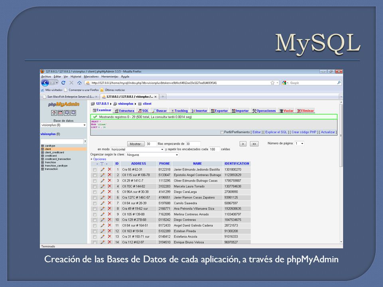Open the Marcadores menu
The image size is (383, 287).
tap(91, 77)
